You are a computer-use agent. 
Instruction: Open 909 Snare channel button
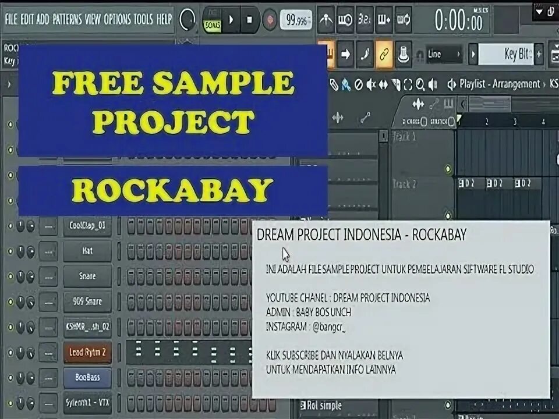[x=87, y=302]
